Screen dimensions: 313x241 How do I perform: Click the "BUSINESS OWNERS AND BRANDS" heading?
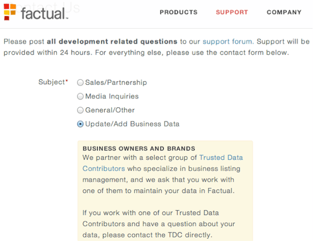tap(139, 148)
